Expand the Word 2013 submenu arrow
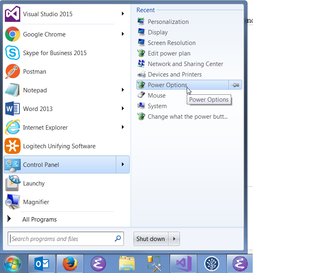 click(123, 109)
